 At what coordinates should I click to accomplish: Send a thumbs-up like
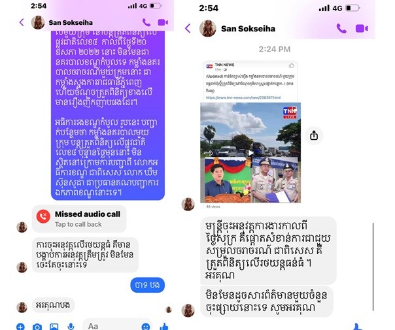164,327
